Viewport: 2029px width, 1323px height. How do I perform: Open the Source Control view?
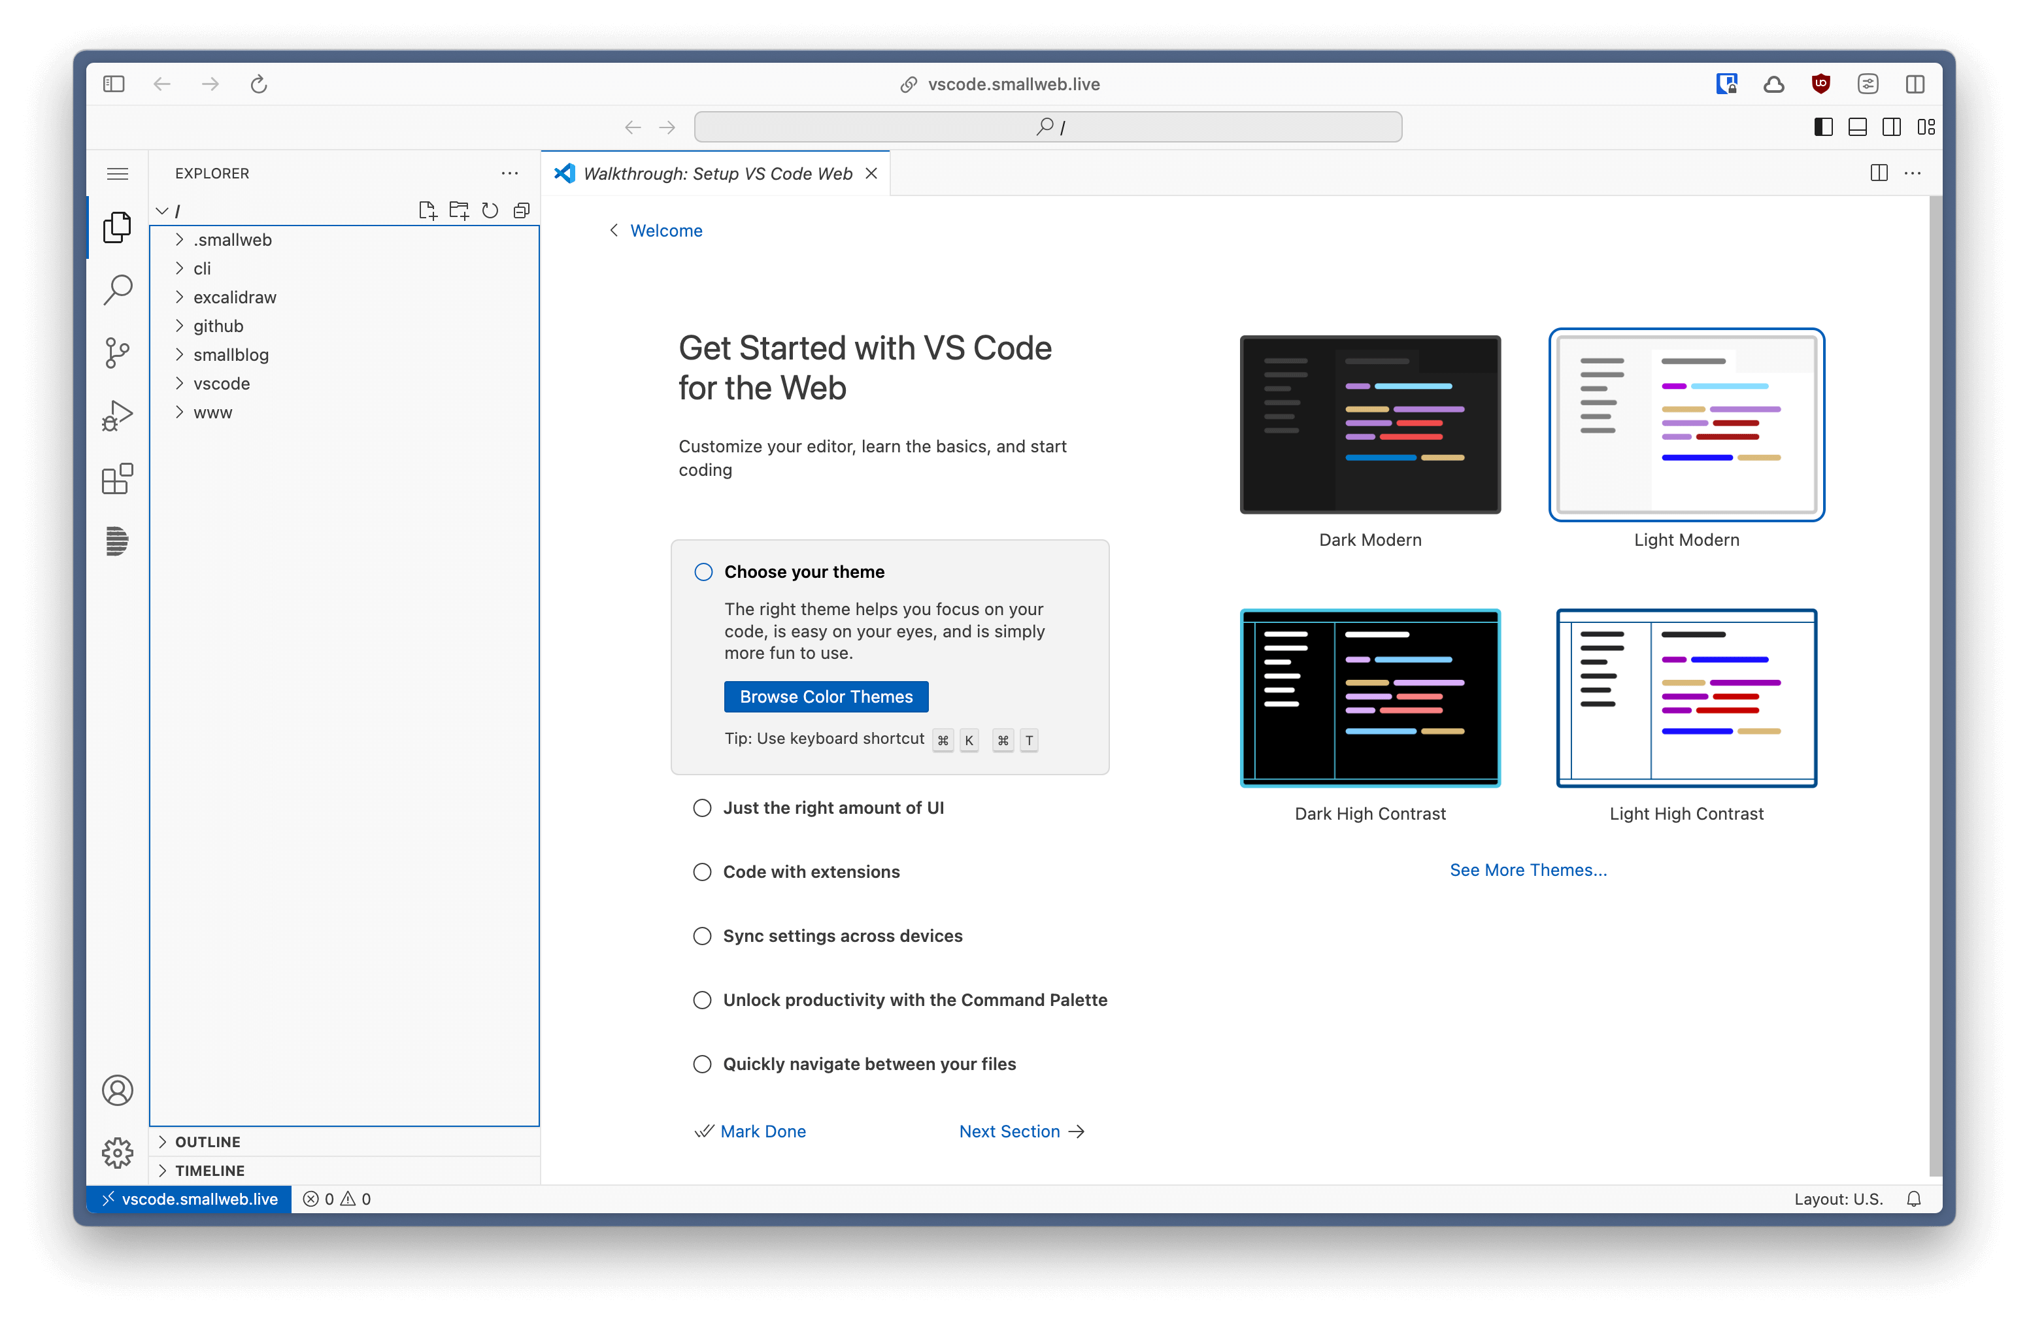(x=118, y=353)
